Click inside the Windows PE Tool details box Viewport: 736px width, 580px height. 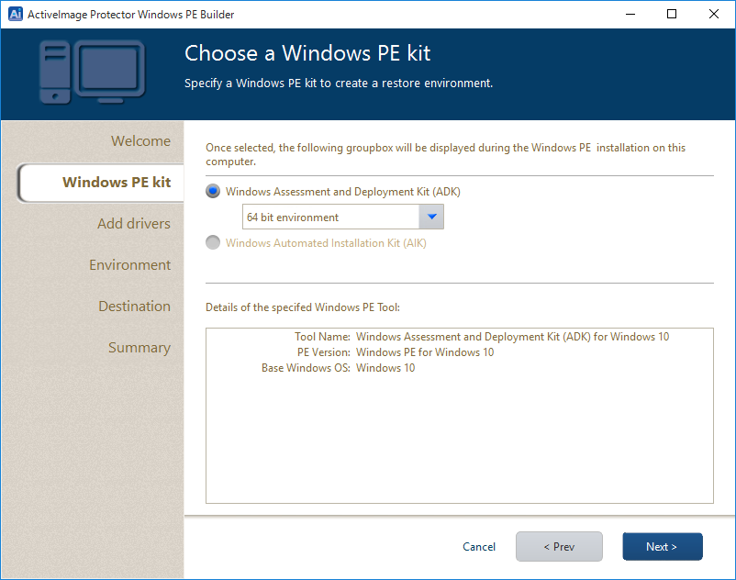coord(459,441)
